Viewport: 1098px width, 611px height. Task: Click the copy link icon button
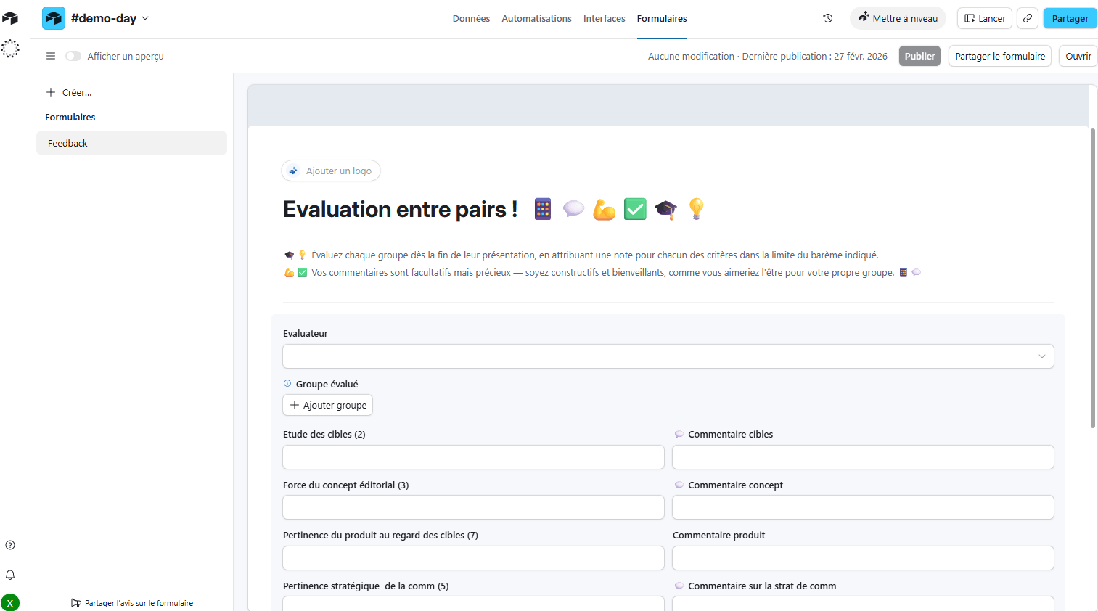[x=1027, y=18]
